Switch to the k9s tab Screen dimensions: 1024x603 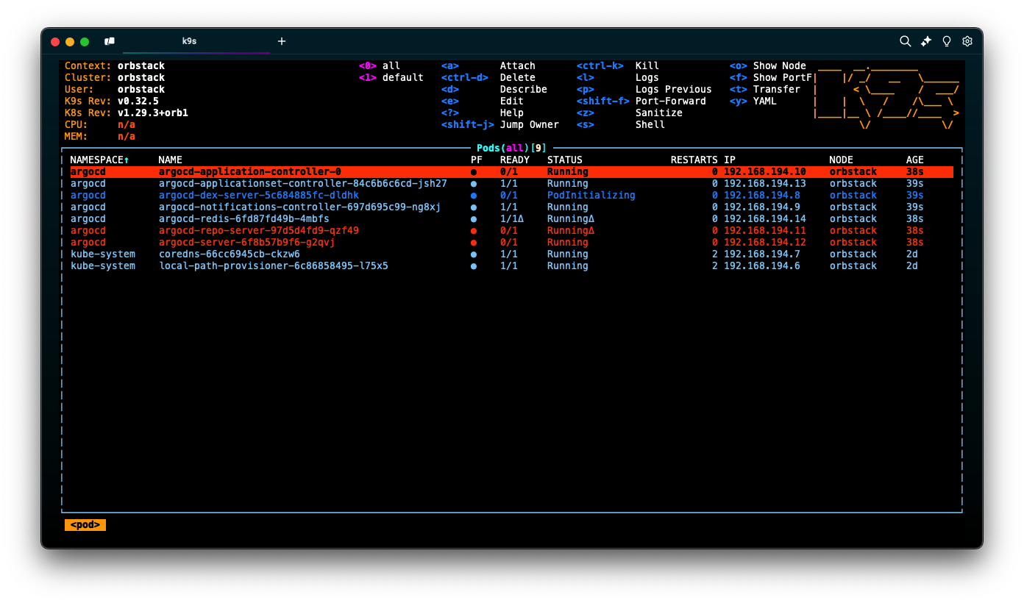(x=196, y=42)
